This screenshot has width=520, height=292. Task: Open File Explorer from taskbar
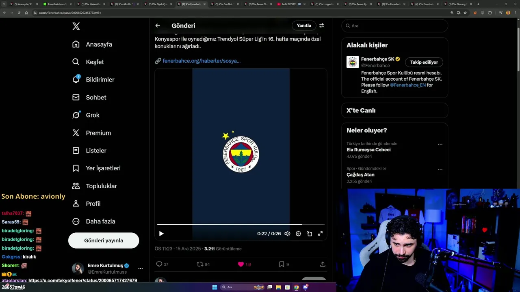[x=278, y=287]
